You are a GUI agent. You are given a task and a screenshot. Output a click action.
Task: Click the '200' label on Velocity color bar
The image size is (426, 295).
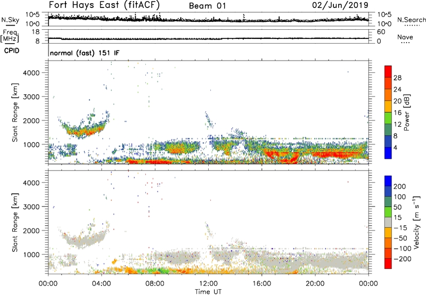400,186
